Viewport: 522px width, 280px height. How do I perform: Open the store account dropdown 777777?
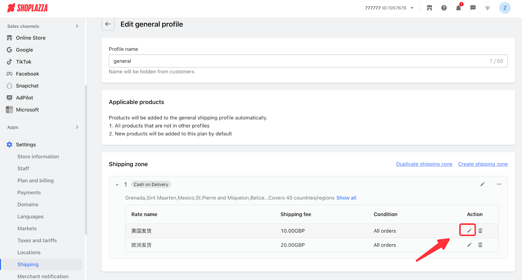pyautogui.click(x=389, y=8)
